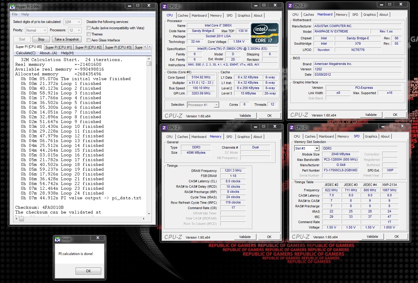Screen dimensions: 418x283
Task: Click the Stop button in Hyper PI
Action: 41,39
